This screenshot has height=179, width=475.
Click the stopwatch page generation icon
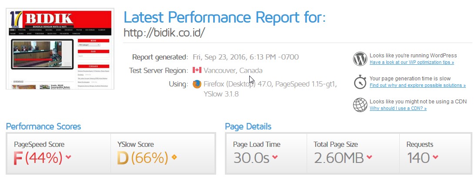pyautogui.click(x=360, y=82)
